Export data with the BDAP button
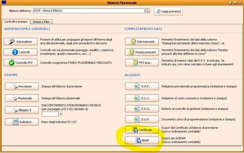The height and width of the screenshot is (153, 244). coord(142,141)
